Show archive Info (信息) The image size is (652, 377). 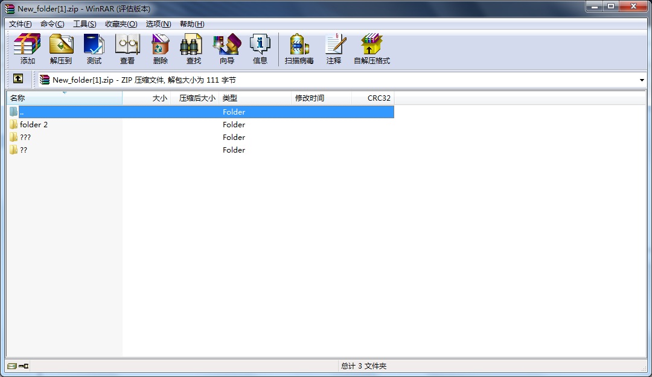click(x=260, y=49)
